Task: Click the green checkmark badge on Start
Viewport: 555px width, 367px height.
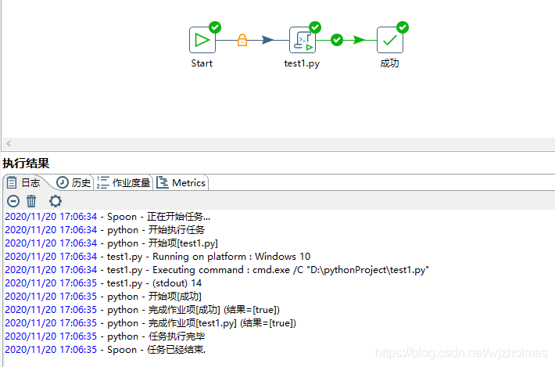Action: click(x=215, y=27)
